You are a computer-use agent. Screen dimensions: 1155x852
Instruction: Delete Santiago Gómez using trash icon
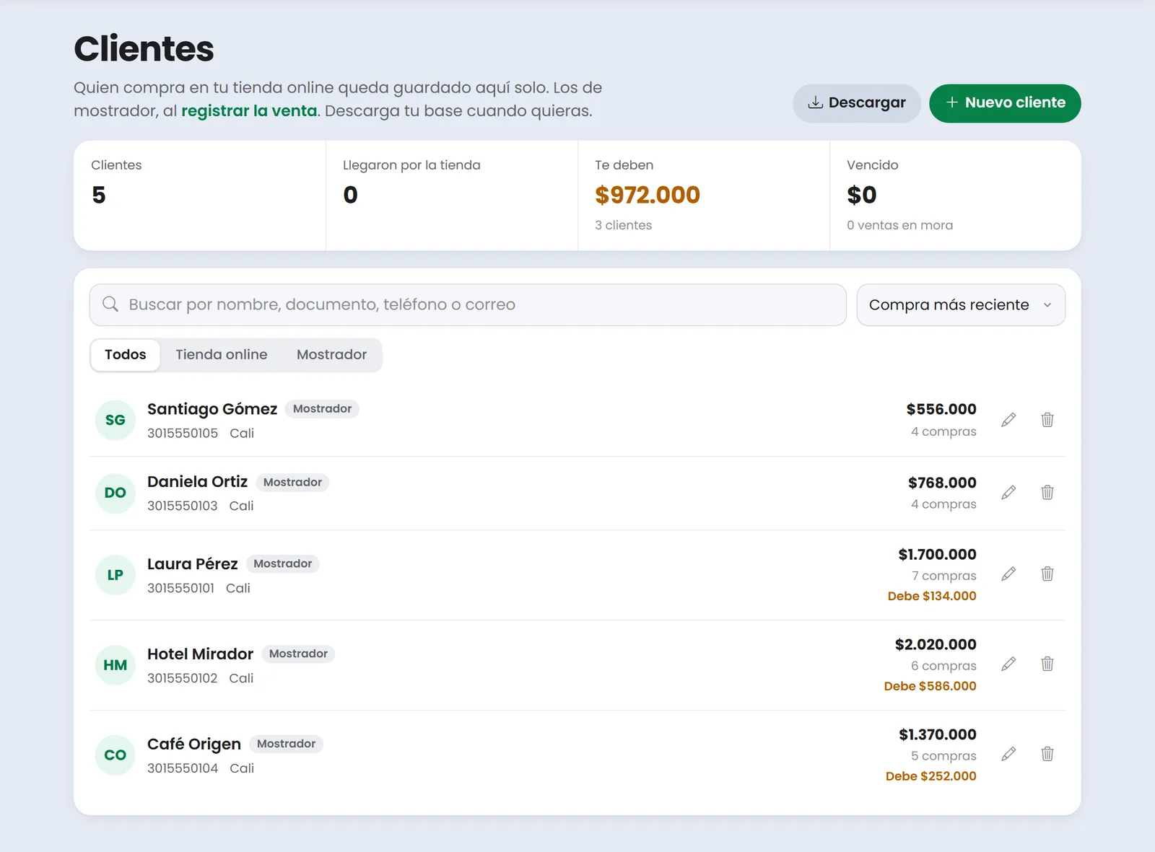click(x=1047, y=420)
